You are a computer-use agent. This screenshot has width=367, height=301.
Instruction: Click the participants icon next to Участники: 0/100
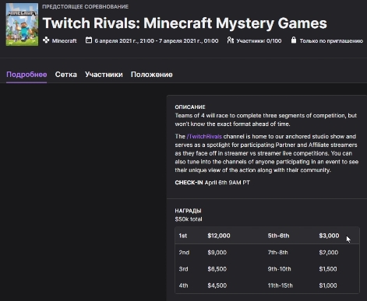231,40
